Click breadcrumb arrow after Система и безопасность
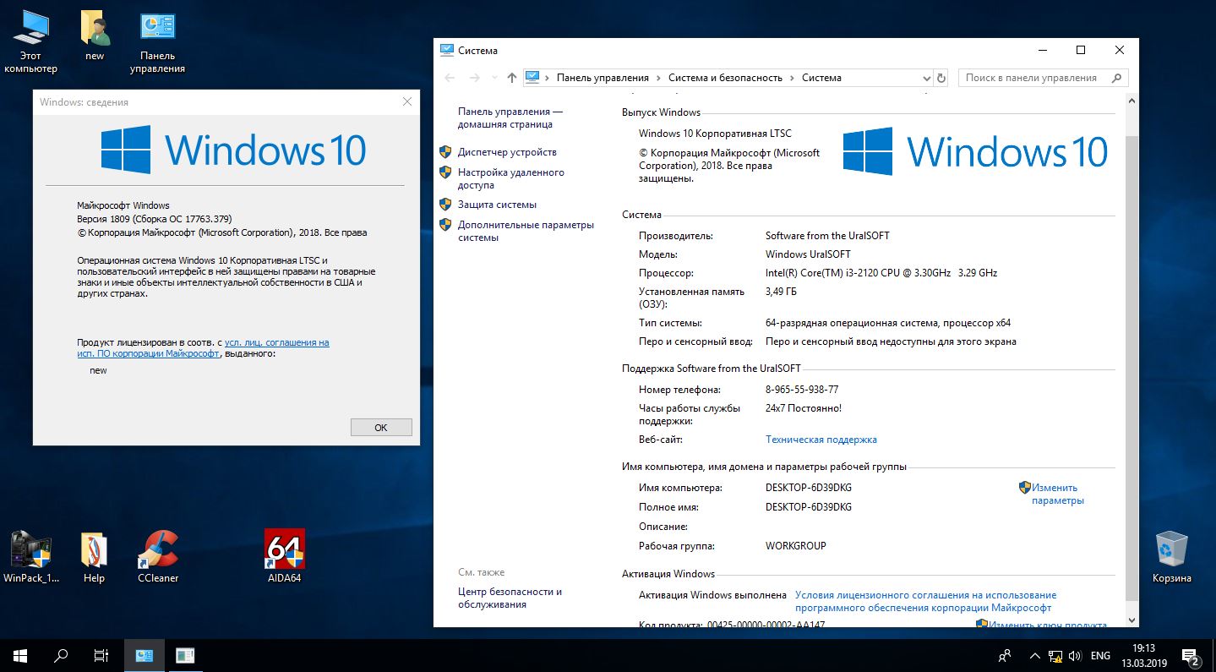 pos(793,78)
